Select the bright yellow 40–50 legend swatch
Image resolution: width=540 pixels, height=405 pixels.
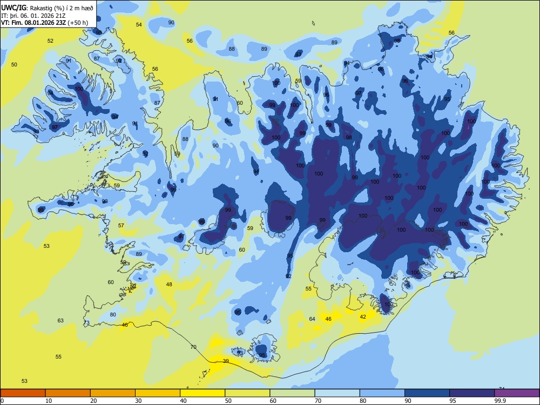(x=202, y=393)
